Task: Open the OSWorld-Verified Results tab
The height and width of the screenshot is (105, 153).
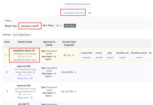Action: click(77, 4)
